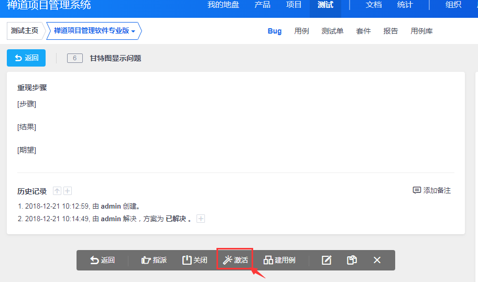The height and width of the screenshot is (282, 478).
Task: Open 测试主页 breadcrumb
Action: tap(25, 31)
